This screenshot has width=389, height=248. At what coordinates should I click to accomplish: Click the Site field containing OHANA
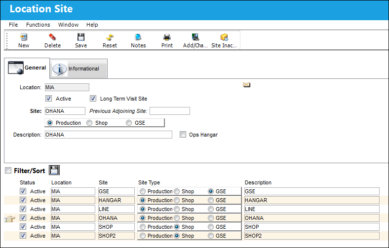(65, 111)
